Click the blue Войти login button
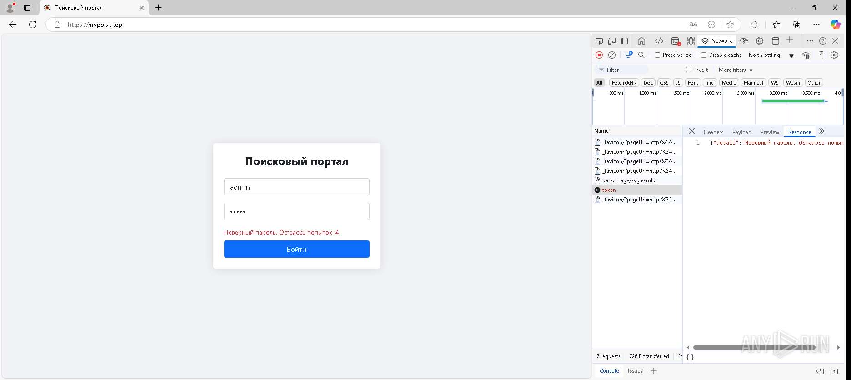 (x=296, y=249)
